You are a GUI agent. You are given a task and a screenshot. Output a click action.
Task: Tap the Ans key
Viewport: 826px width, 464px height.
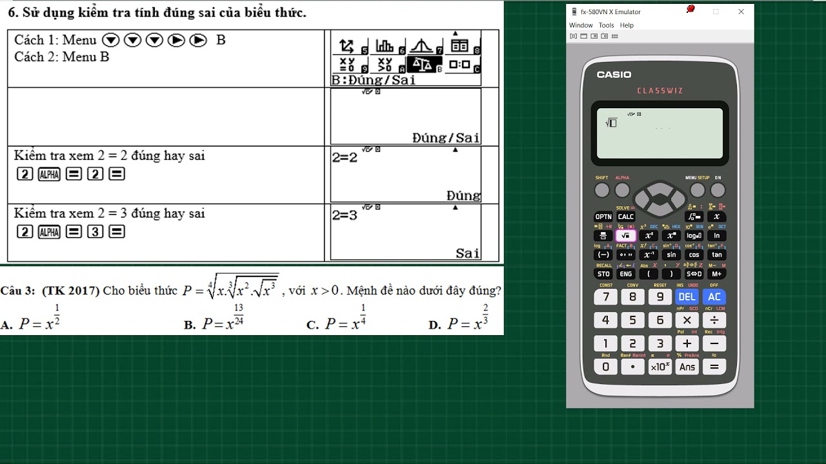click(x=687, y=367)
